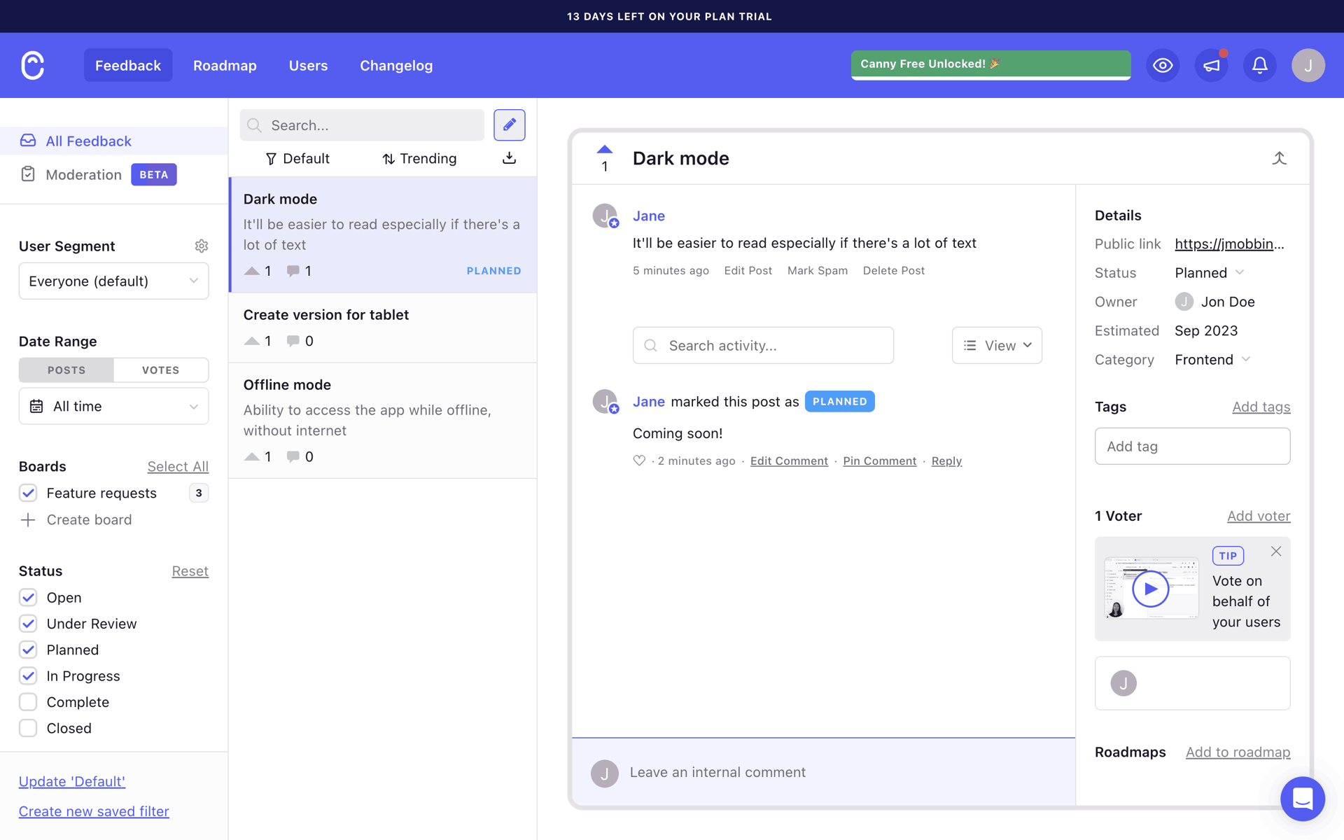Open the user avatar menu
The width and height of the screenshot is (1344, 840).
(x=1308, y=65)
